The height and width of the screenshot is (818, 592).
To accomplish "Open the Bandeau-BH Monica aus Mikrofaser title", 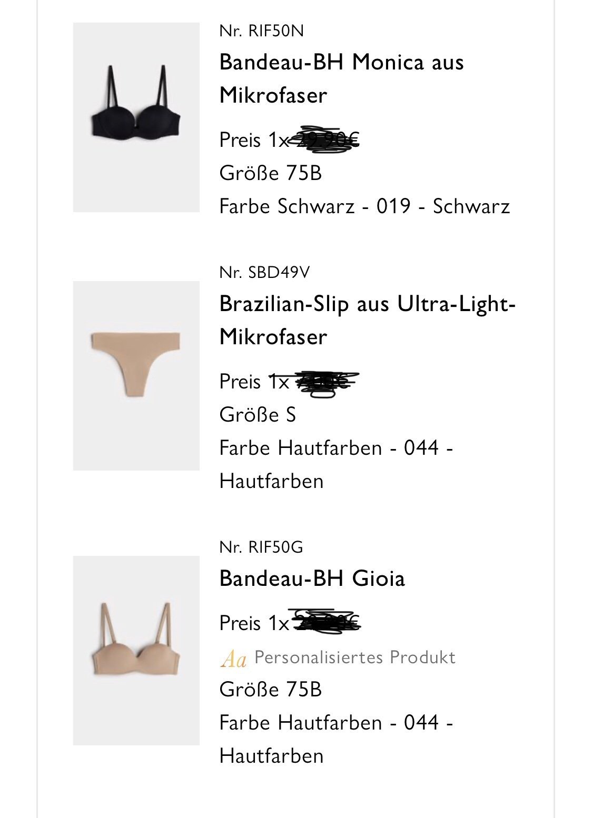I will click(341, 78).
